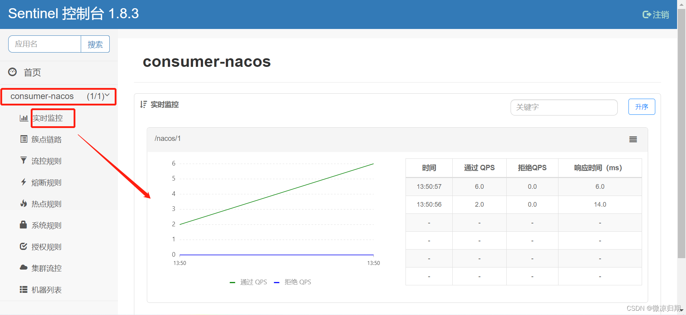Open 熔断规则 menu item
The width and height of the screenshot is (686, 315).
point(46,182)
